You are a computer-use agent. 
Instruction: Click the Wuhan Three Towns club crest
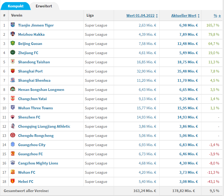[13, 107]
